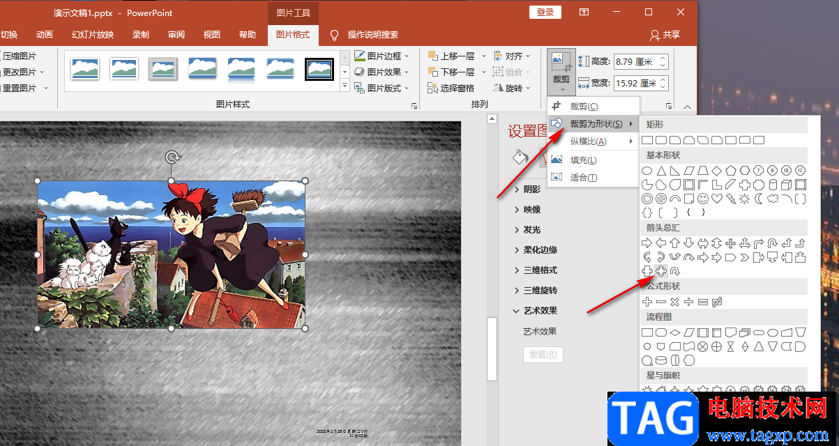Switch to the 动画 tab
Image resolution: width=839 pixels, height=446 pixels.
[45, 35]
